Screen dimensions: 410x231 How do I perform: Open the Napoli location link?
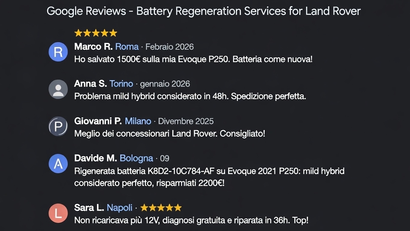(119, 208)
